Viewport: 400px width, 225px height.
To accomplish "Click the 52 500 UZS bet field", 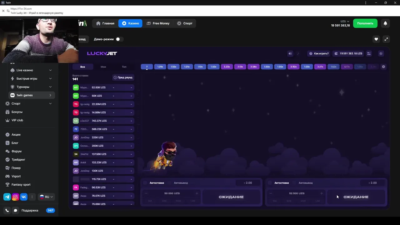I will (x=296, y=193).
